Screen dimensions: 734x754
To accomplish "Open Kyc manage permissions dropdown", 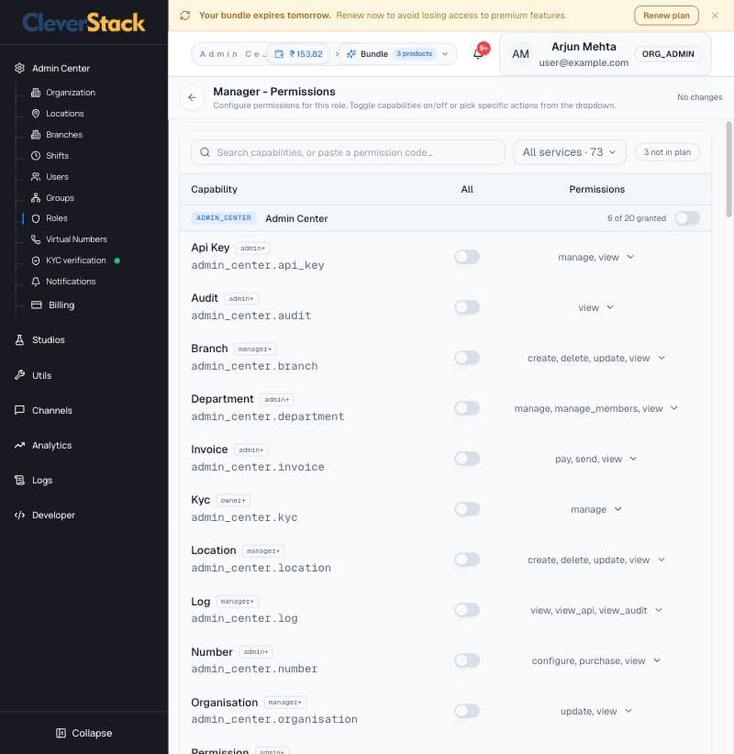I will [x=596, y=509].
